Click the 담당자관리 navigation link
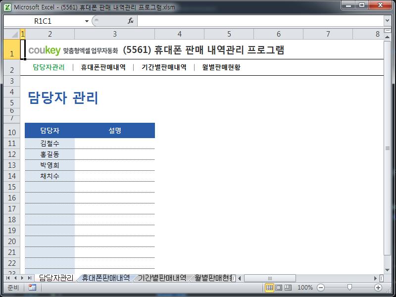Screen dimensions: 396x297 (x=49, y=67)
